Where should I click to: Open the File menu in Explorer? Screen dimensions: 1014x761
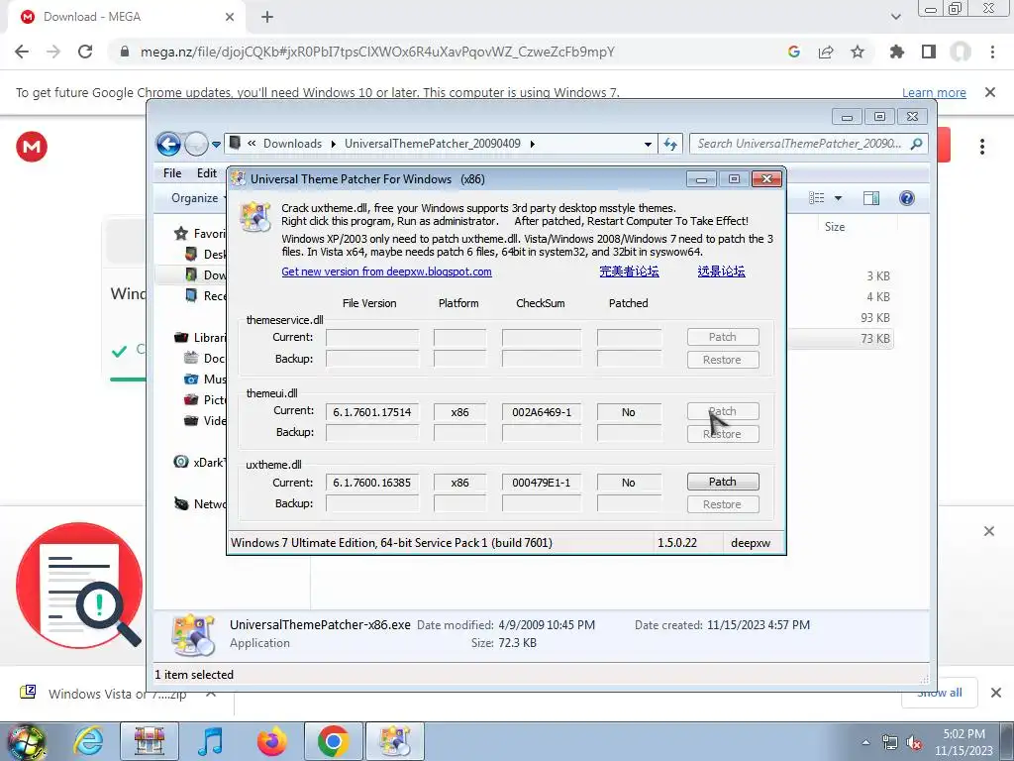tap(172, 173)
